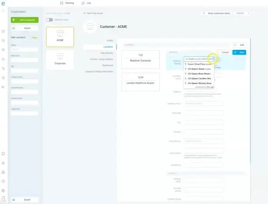This screenshot has height=204, width=268.
Task: Open the Customer facing information tab
Action: pyautogui.click(x=99, y=72)
